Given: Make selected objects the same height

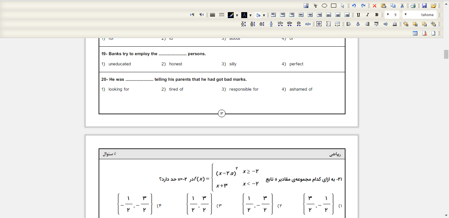Looking at the screenshot, I should pyautogui.click(x=328, y=24).
